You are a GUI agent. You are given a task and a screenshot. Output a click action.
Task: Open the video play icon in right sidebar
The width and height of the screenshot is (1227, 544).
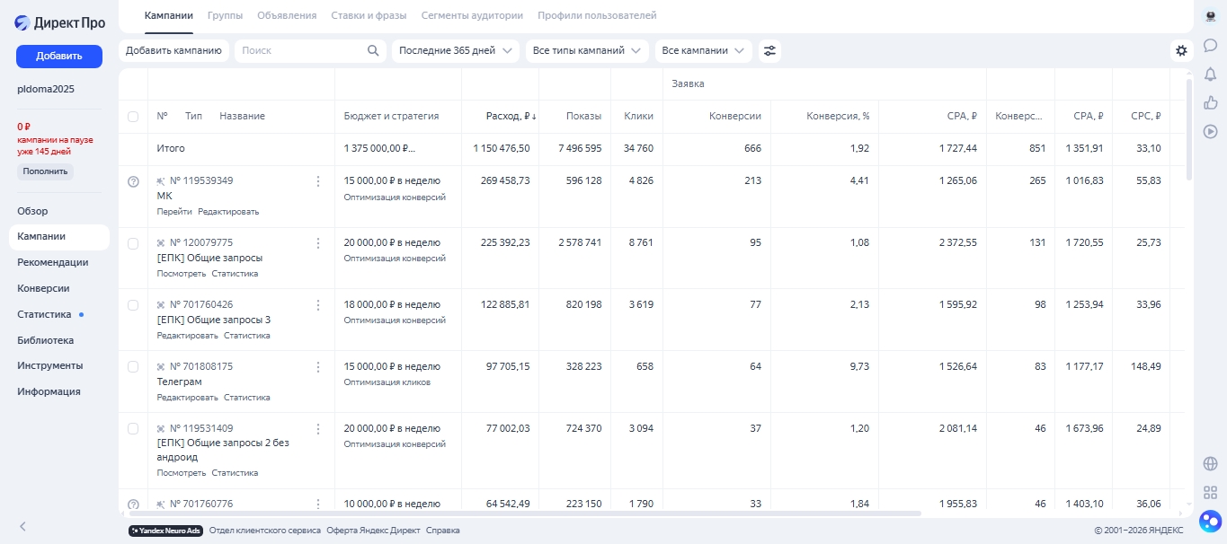[x=1210, y=131]
